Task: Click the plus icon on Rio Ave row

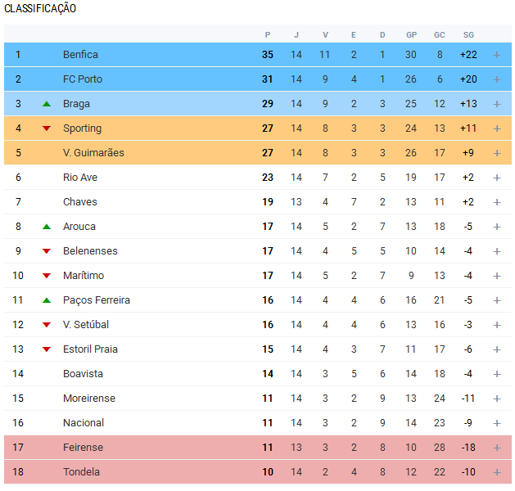Action: (496, 178)
